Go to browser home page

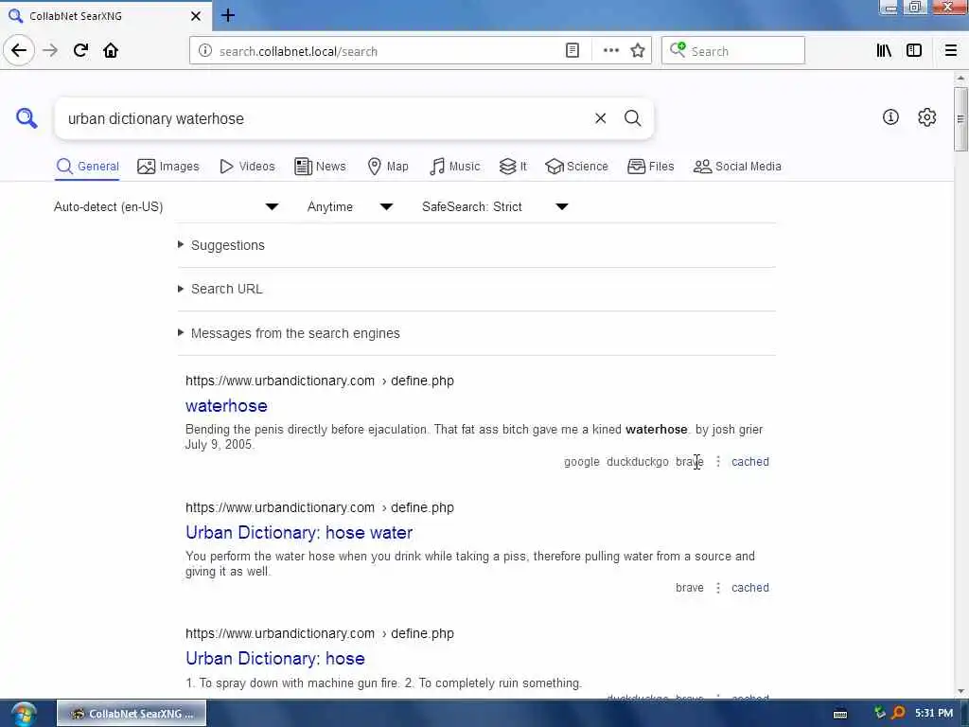pos(111,50)
